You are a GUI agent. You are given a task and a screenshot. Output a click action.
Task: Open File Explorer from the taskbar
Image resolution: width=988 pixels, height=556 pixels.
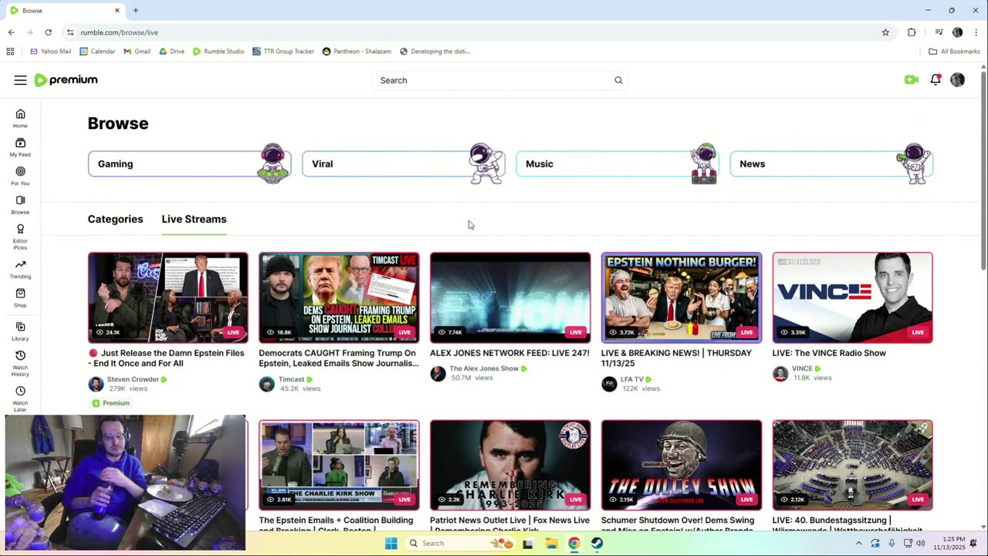551,544
